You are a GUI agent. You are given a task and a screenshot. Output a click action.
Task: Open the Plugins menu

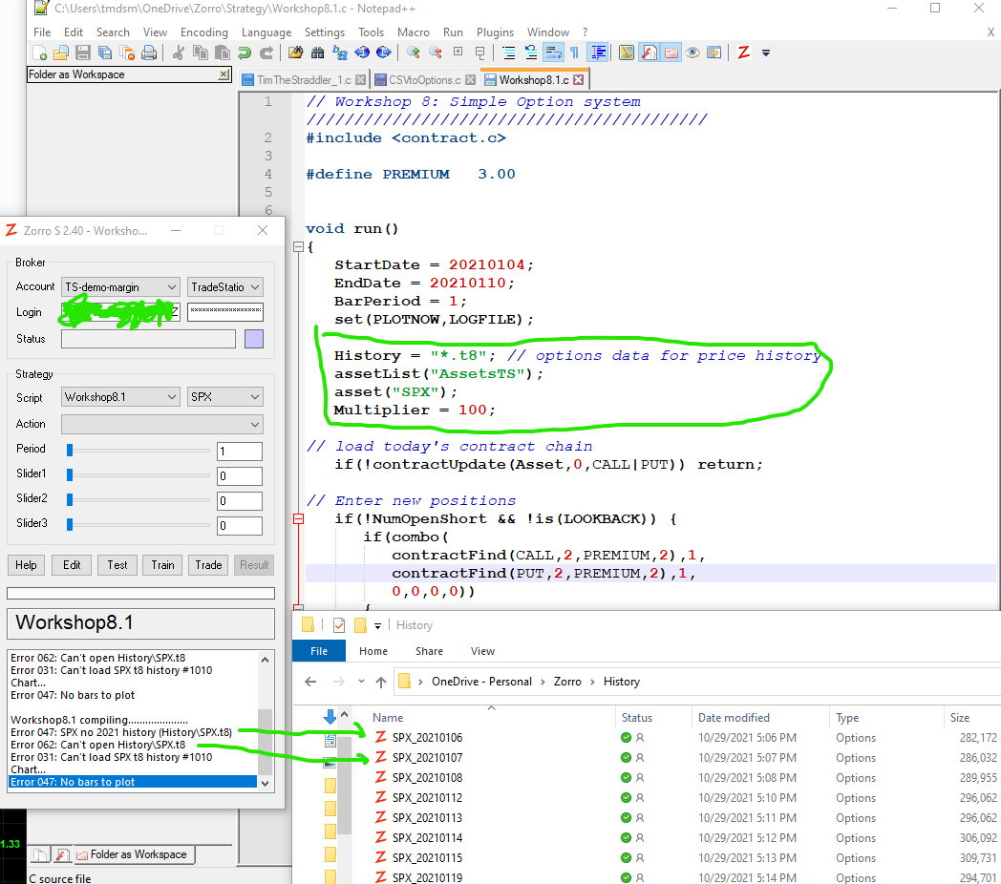495,32
